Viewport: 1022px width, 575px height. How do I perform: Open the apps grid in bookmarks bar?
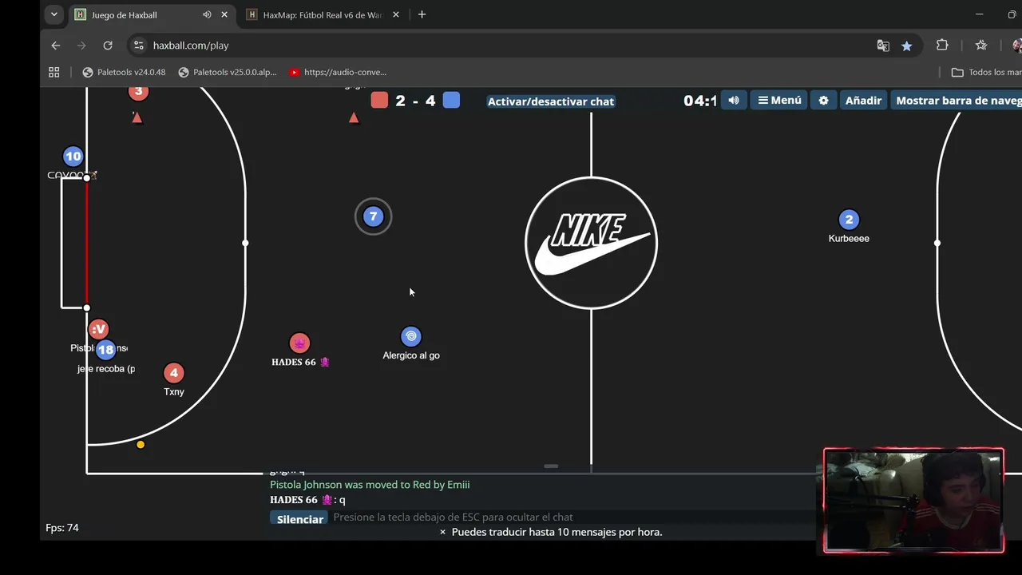[x=54, y=72]
